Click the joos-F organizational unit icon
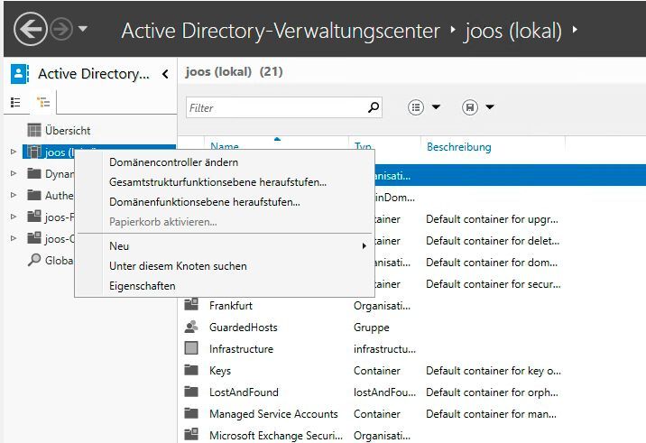 pyautogui.click(x=34, y=216)
